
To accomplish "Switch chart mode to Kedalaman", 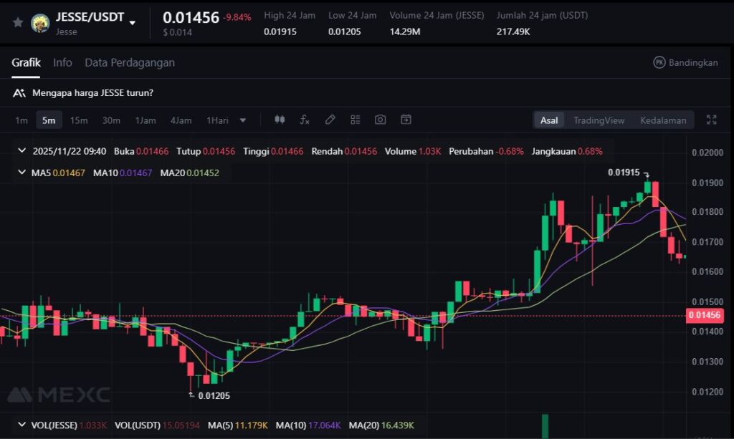I will pos(663,120).
